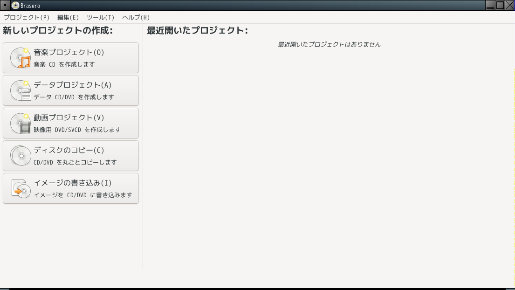The image size is (515, 290).
Task: Choose ディスクのコピー(C) option
Action: pyautogui.click(x=71, y=156)
